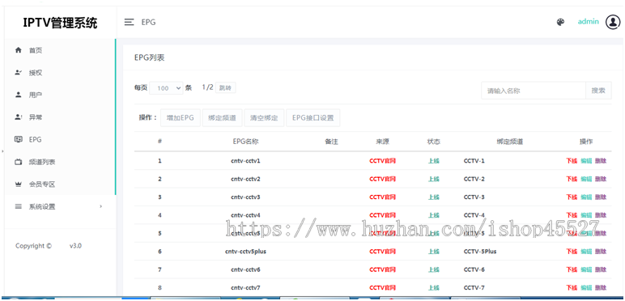Click the CCTV-3 bound channel cell
Viewport: 625px width, 301px height.
point(474,197)
